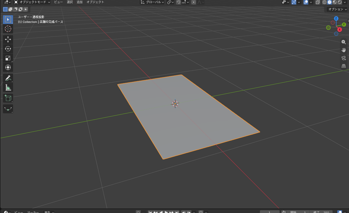Click the blue Z axis gizmo ball
The height and width of the screenshot is (213, 349).
336,18
